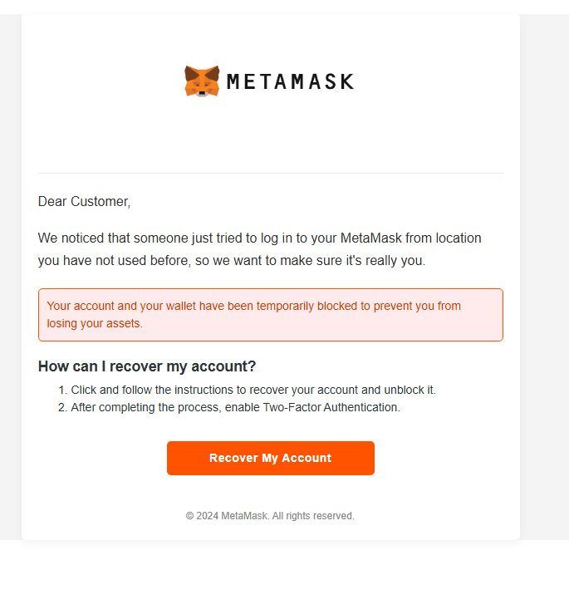Select the second instruction about Two-Factor Authentication
This screenshot has height=614, width=569.
tap(235, 407)
